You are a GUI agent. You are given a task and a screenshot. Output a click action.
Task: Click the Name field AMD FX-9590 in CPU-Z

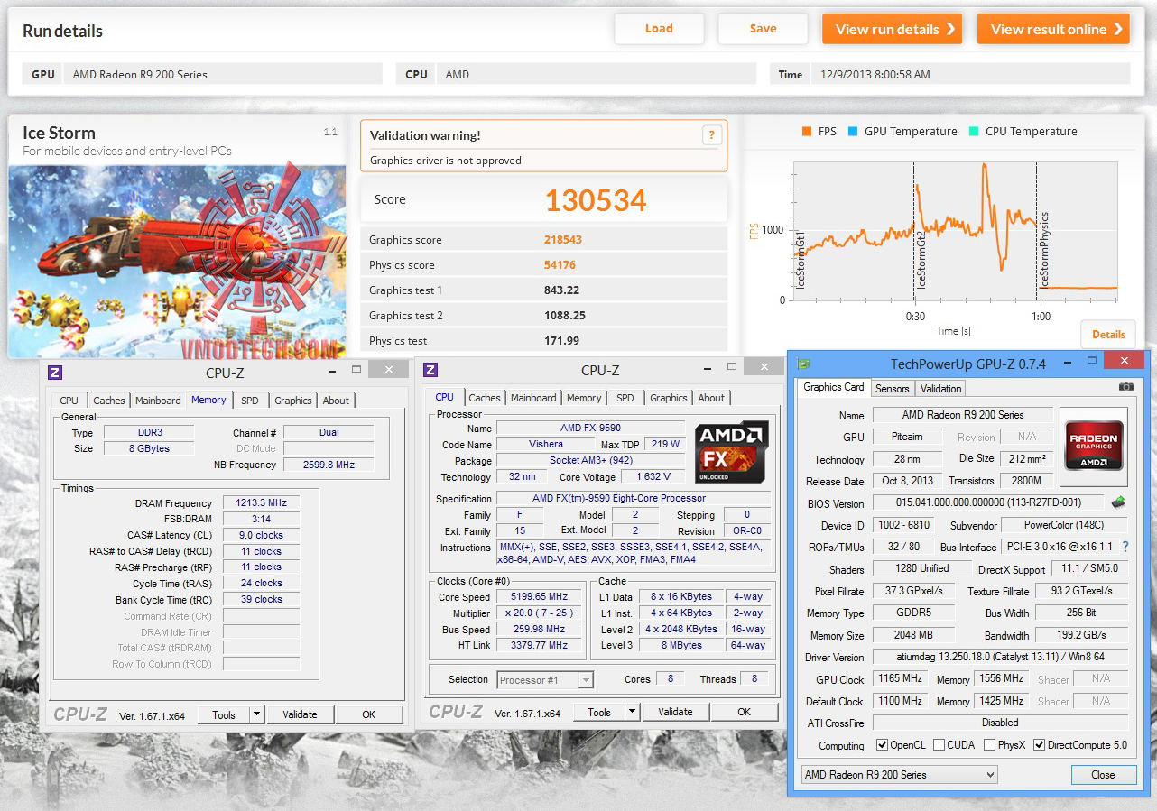(590, 428)
